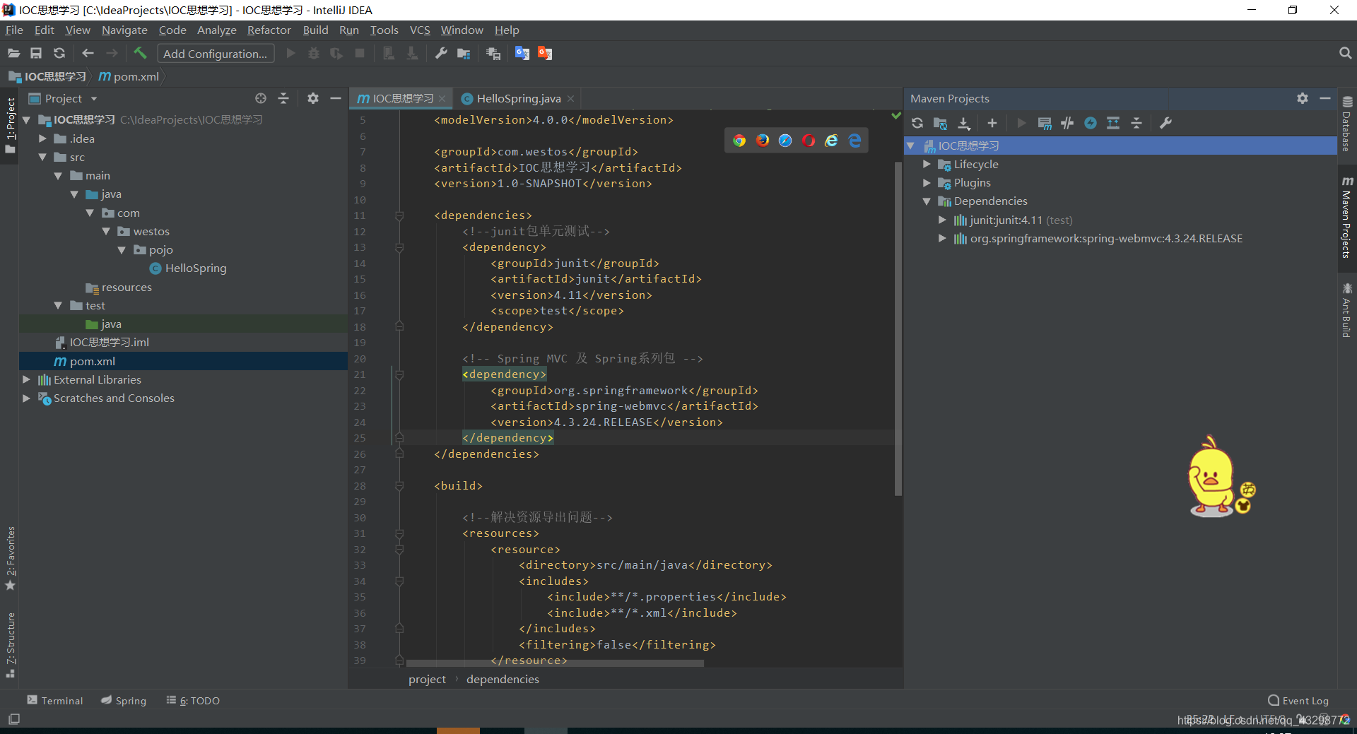Open Project panel gear settings
Viewport: 1357px width, 734px height.
click(x=313, y=99)
